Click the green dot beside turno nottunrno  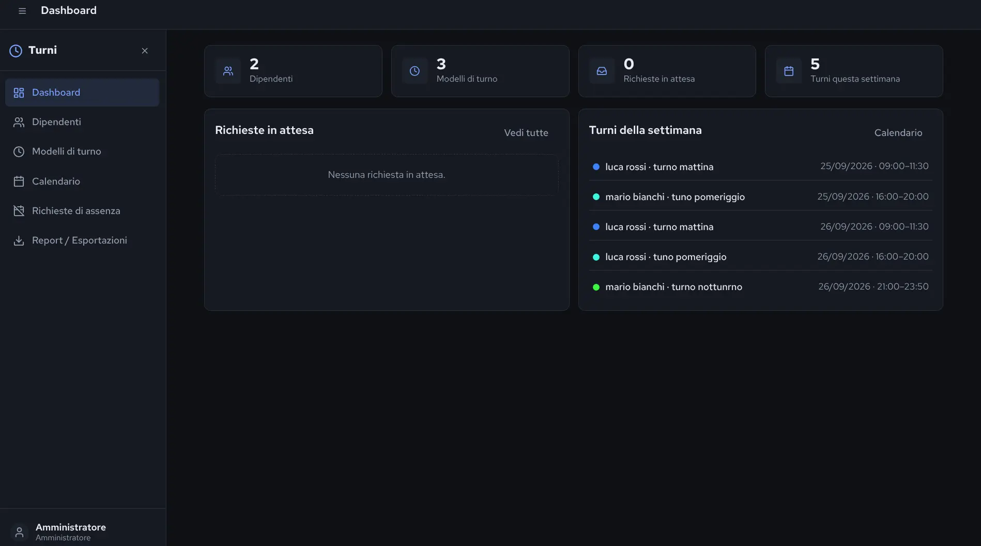pos(596,287)
